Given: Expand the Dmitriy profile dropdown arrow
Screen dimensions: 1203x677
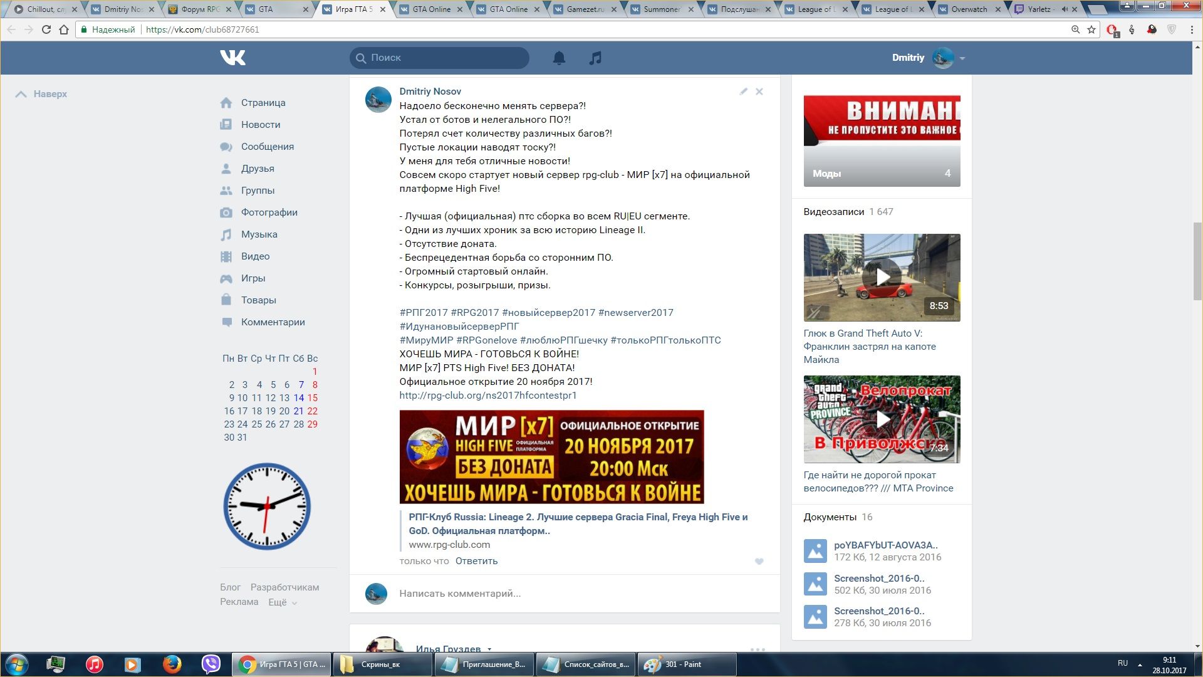Looking at the screenshot, I should point(962,58).
